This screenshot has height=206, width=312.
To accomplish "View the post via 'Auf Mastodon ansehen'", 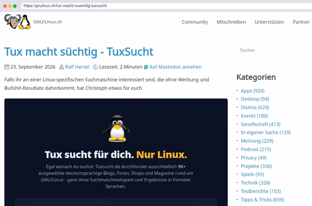I will (175, 67).
